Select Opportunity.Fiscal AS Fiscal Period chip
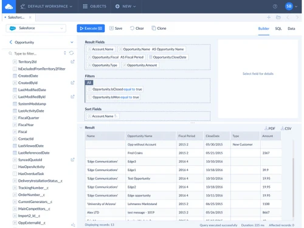Image resolution: width=304 pixels, height=228 pixels. point(116,57)
